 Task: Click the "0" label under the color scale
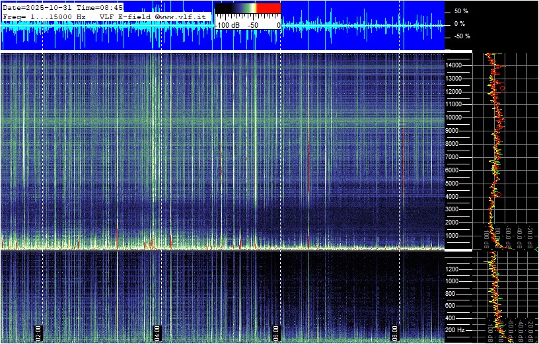point(279,26)
